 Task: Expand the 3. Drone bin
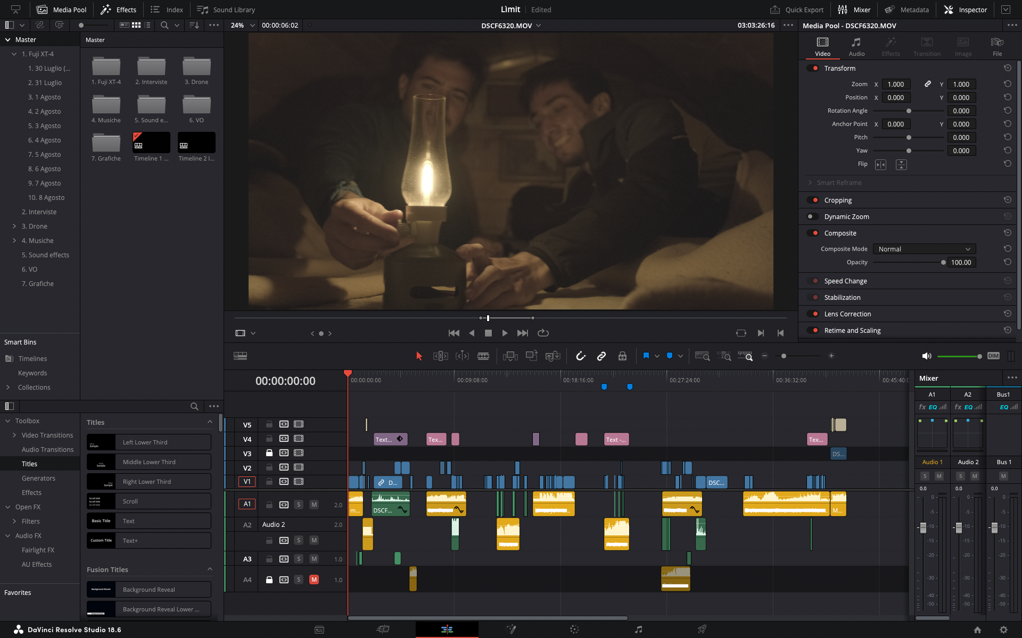14,226
